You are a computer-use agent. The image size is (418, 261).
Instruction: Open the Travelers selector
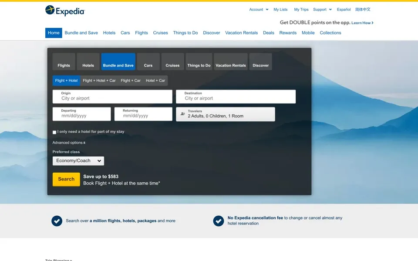[226, 114]
